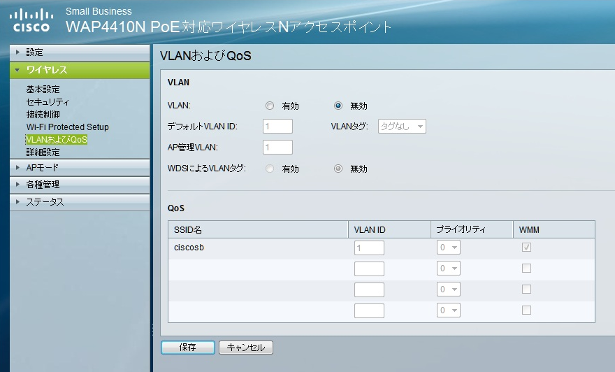Click the WAP4410N product title text
Viewport: 615px width, 372px height.
(229, 27)
